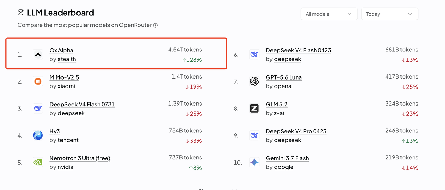The image size is (445, 190).
Task: Click the Tencent Hy3 logo icon
Action: pyautogui.click(x=38, y=135)
